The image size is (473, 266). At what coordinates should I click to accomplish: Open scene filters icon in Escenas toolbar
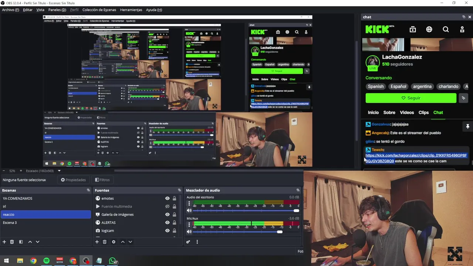click(x=21, y=242)
